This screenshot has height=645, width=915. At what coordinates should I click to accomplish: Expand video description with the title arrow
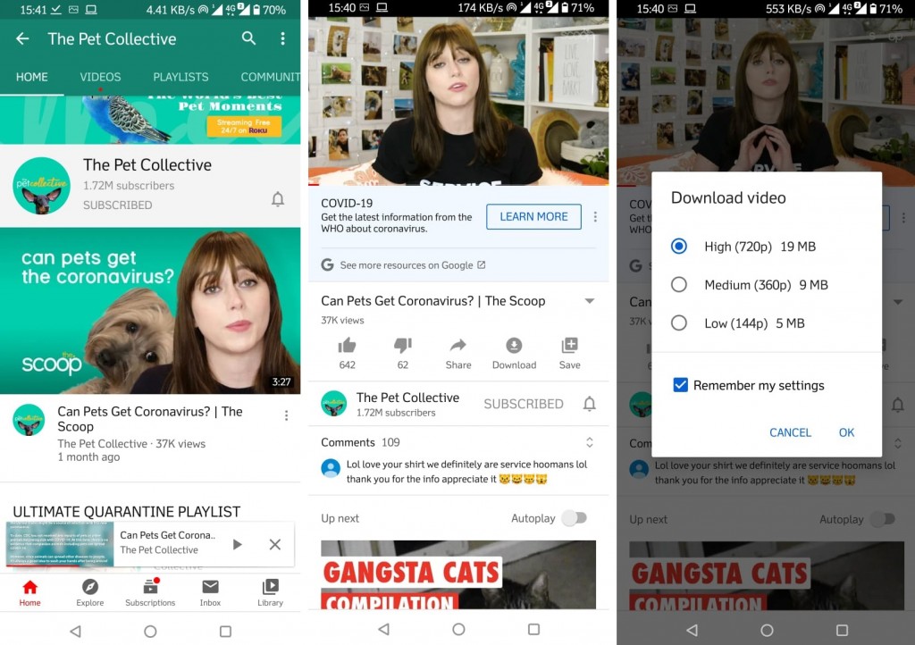point(589,301)
